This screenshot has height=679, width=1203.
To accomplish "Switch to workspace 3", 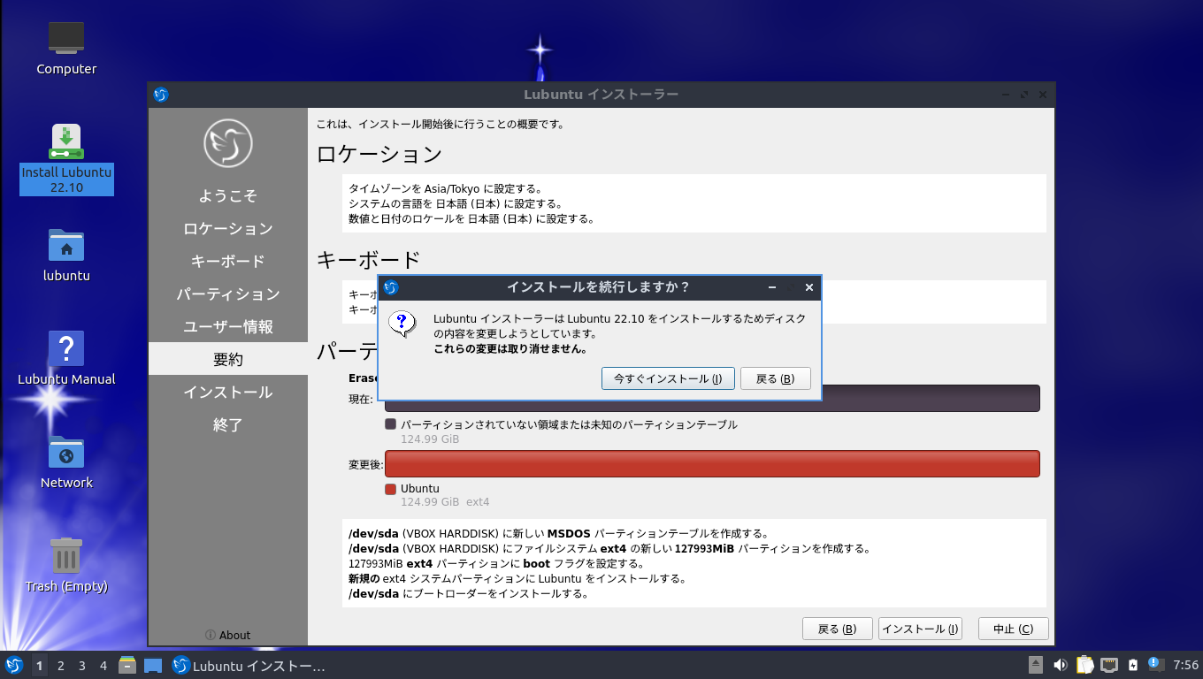I will coord(81,666).
